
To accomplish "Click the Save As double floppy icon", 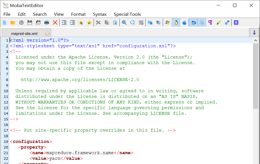I will tap(38, 23).
